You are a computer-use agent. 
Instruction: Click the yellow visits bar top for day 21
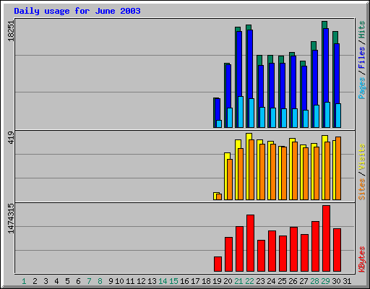tap(238, 144)
